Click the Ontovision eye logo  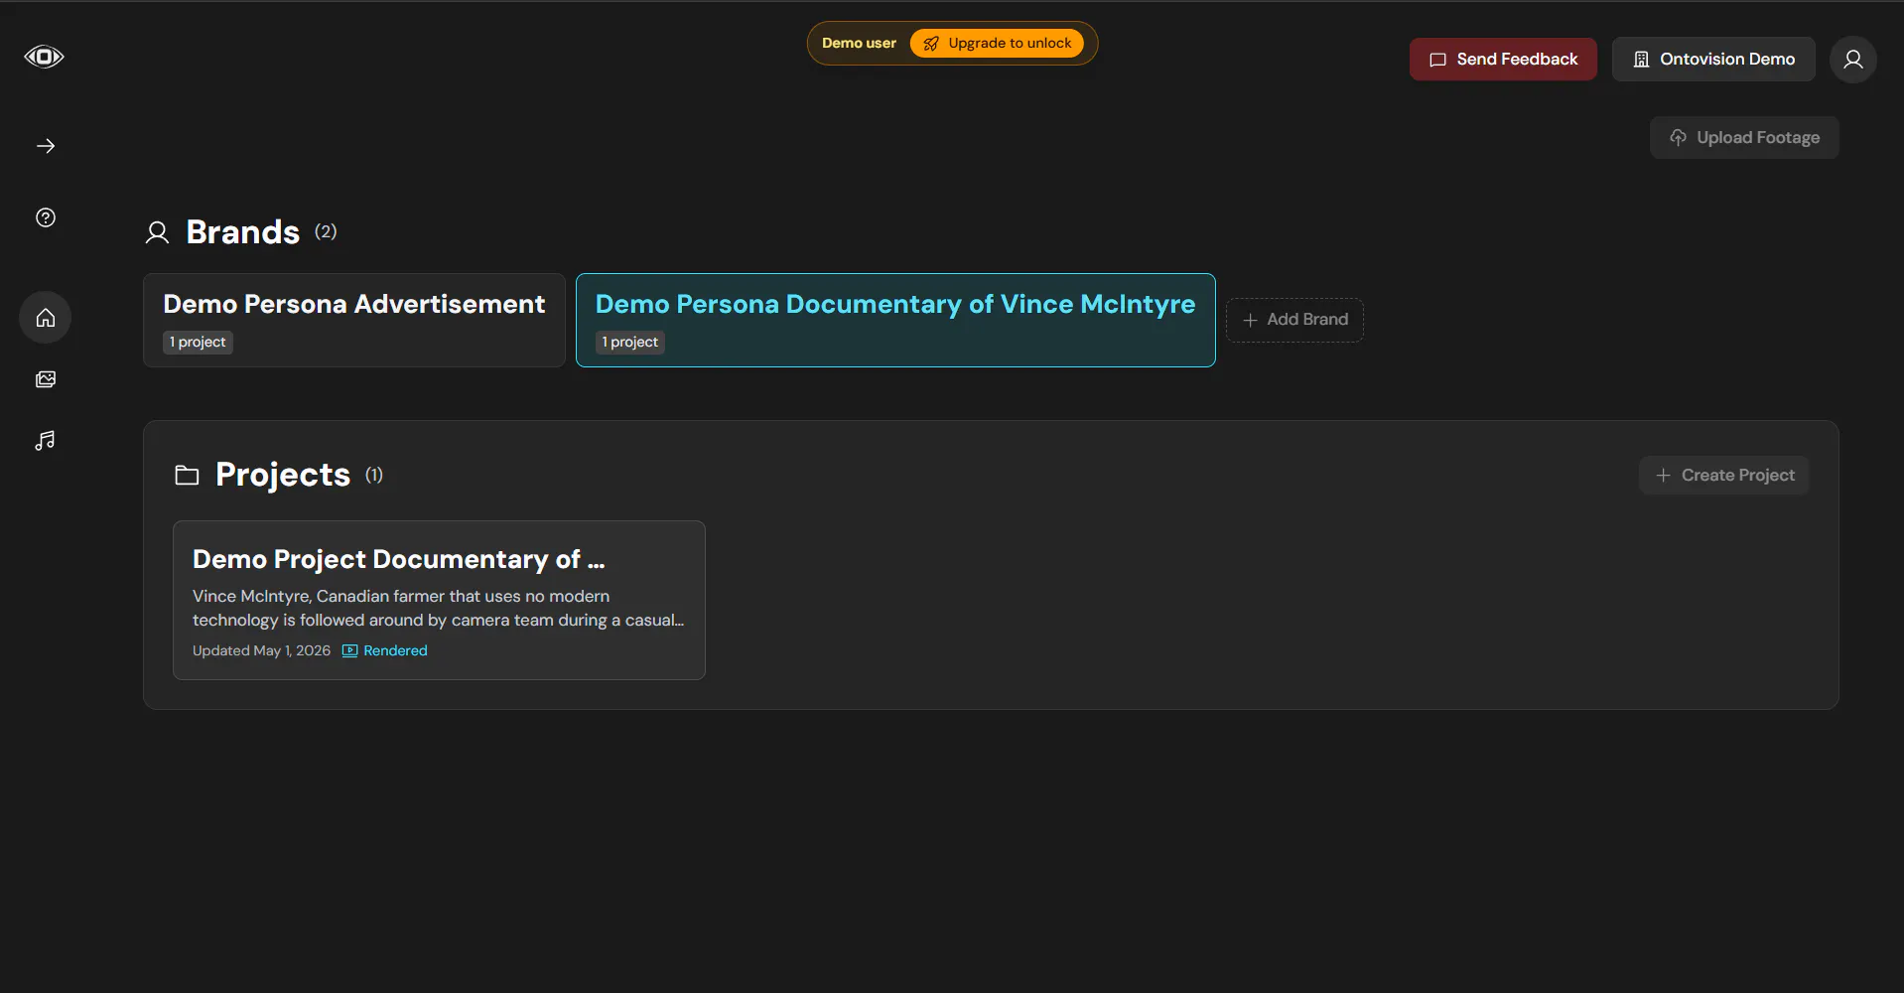tap(44, 57)
